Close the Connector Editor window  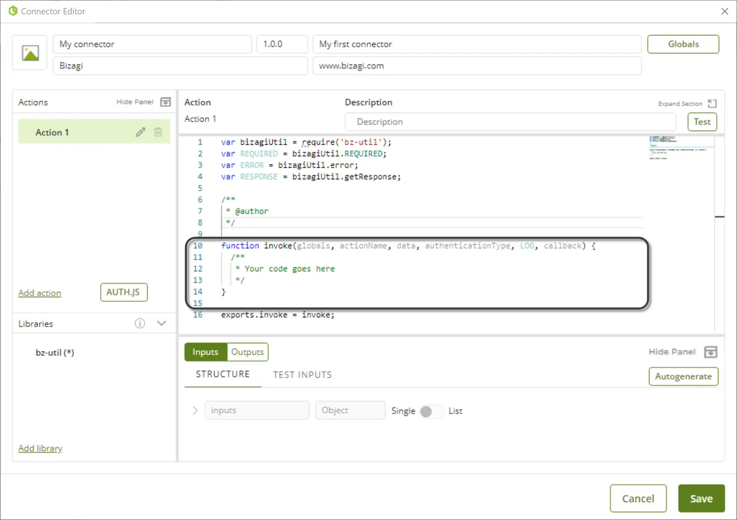point(725,11)
